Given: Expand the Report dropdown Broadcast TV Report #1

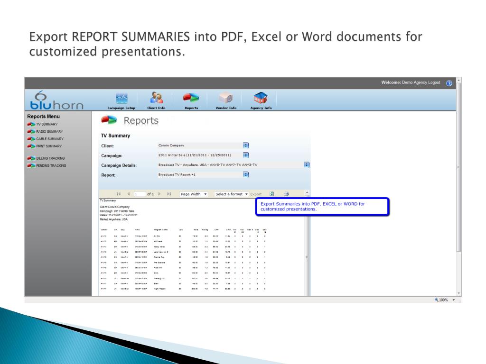Looking at the screenshot, I should pyautogui.click(x=246, y=174).
